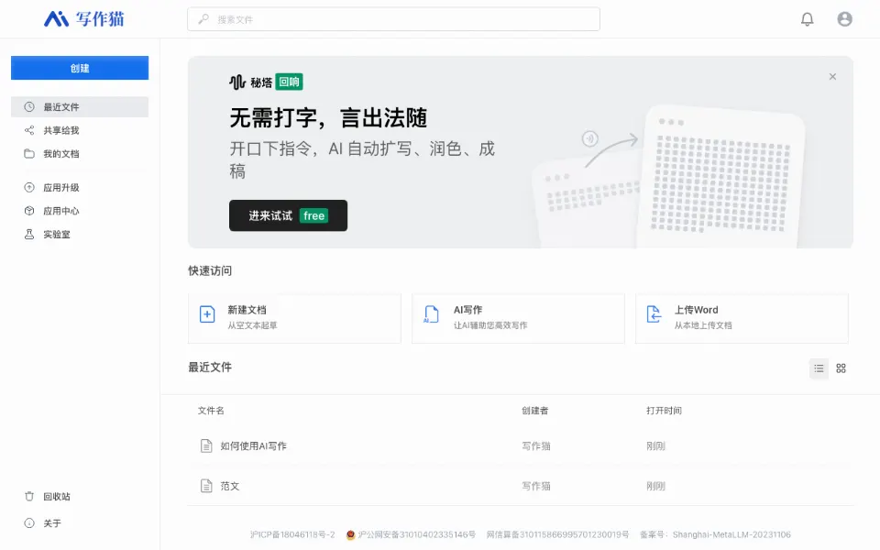Click the 创建 button
This screenshot has width=880, height=550.
coord(80,68)
